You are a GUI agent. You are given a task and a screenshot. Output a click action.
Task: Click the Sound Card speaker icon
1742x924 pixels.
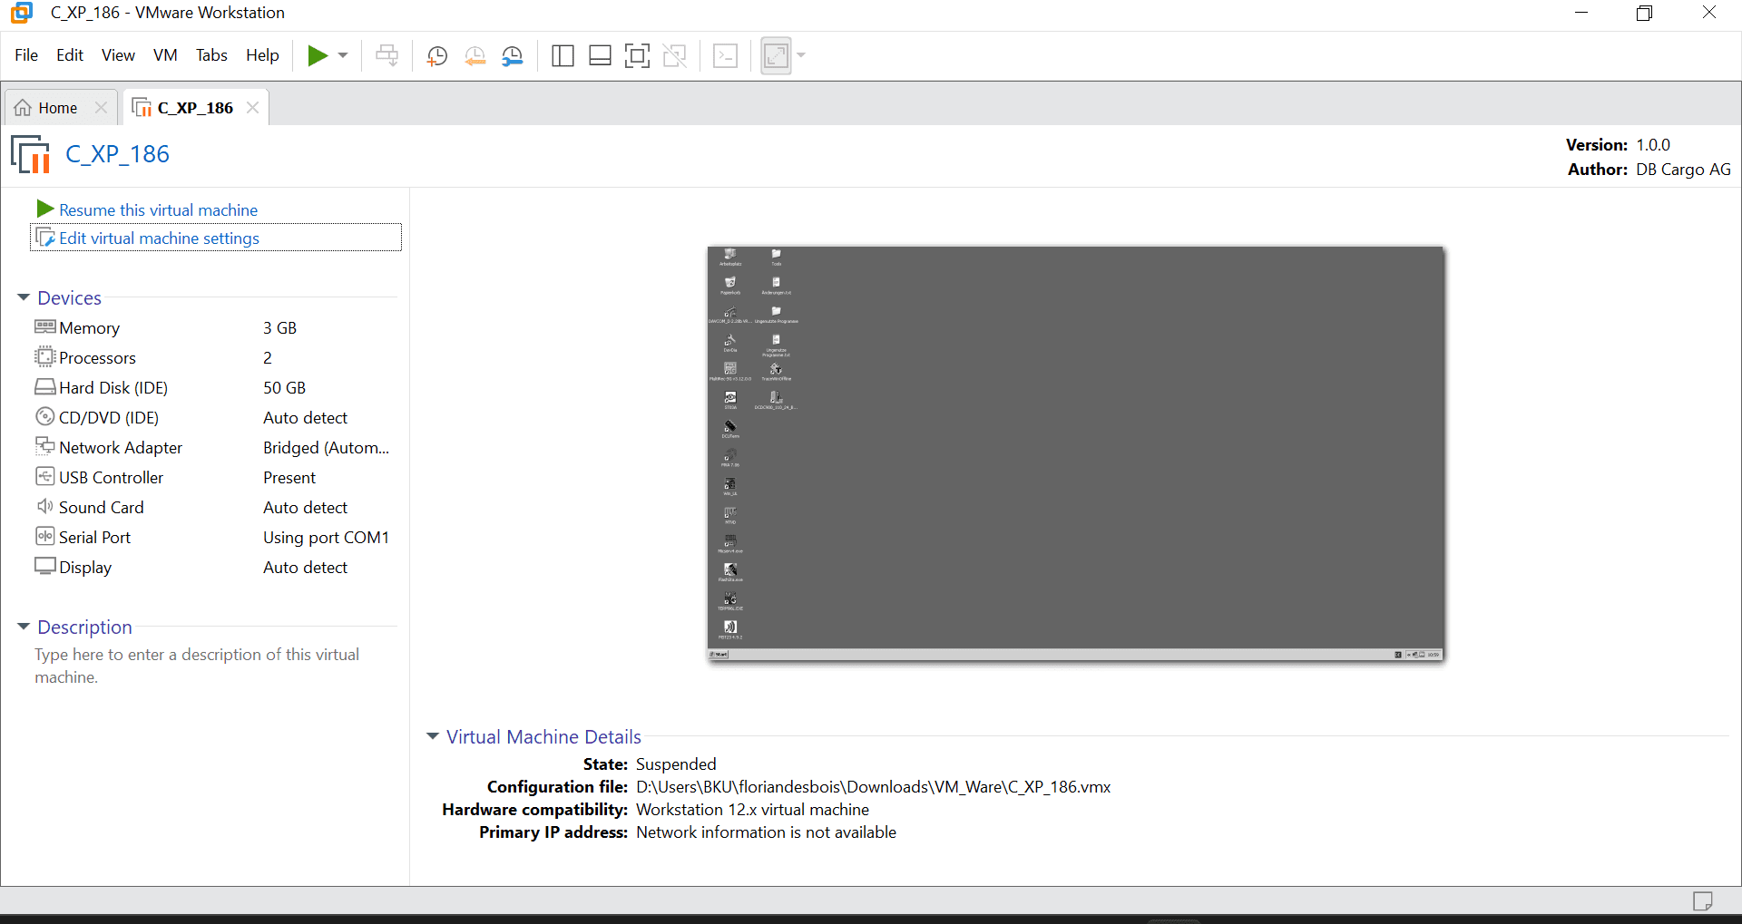click(45, 506)
